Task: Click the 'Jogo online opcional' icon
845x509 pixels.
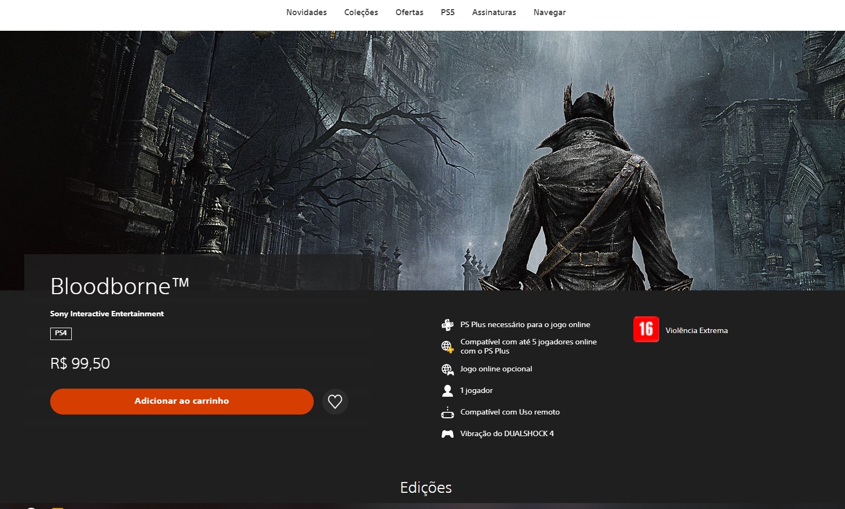Action: point(447,369)
